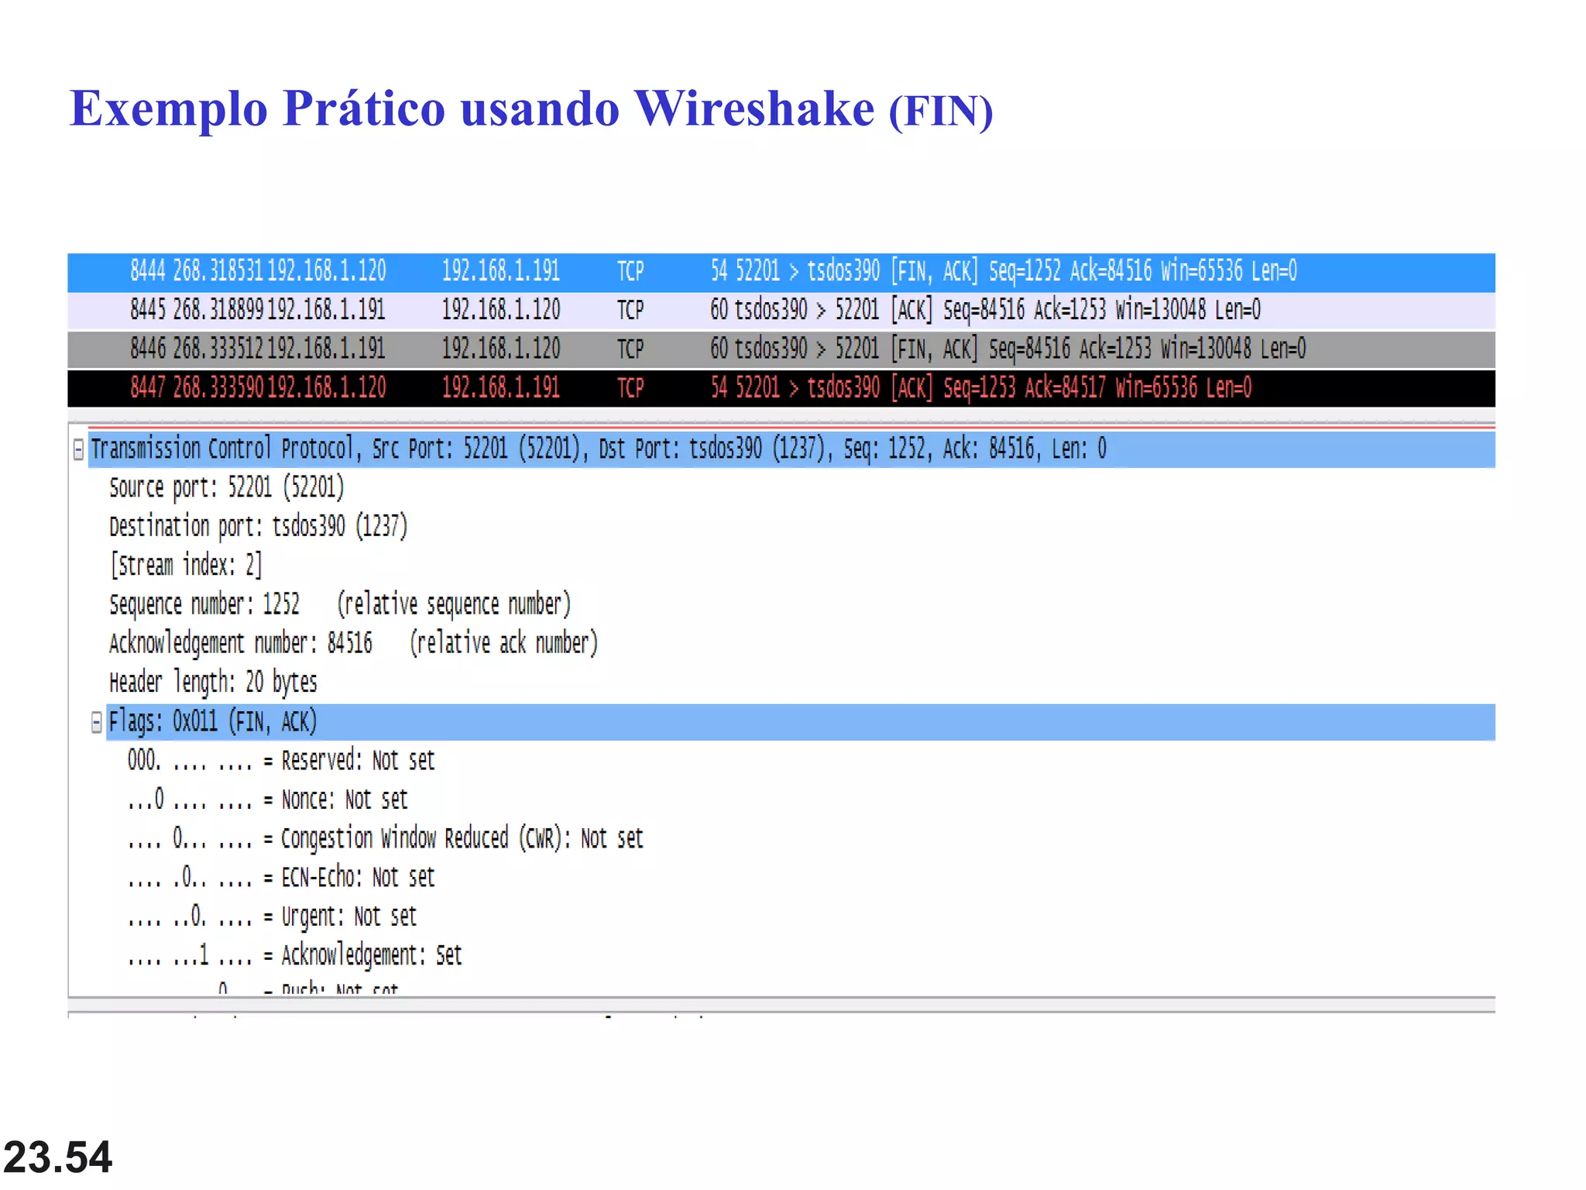Image resolution: width=1586 pixels, height=1190 pixels.
Task: Select the [Stream index: 2] line
Action: (186, 566)
